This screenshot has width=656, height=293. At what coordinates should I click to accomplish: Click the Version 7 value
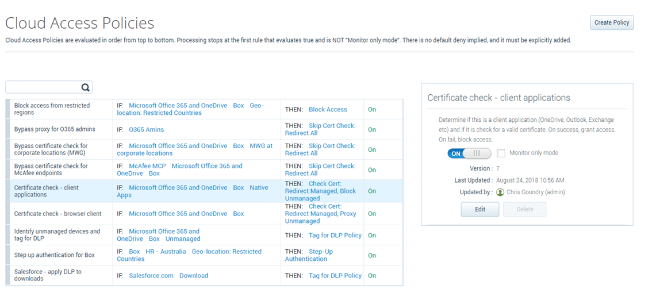click(498, 168)
